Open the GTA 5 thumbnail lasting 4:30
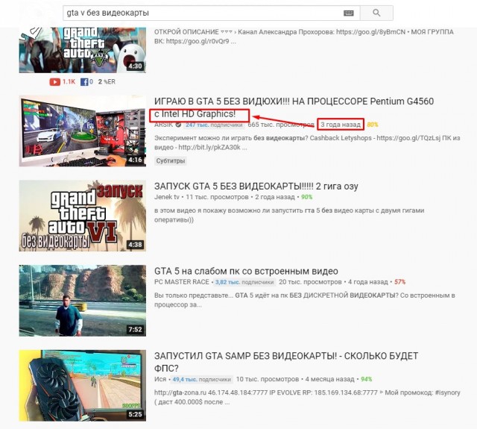 tap(83, 50)
